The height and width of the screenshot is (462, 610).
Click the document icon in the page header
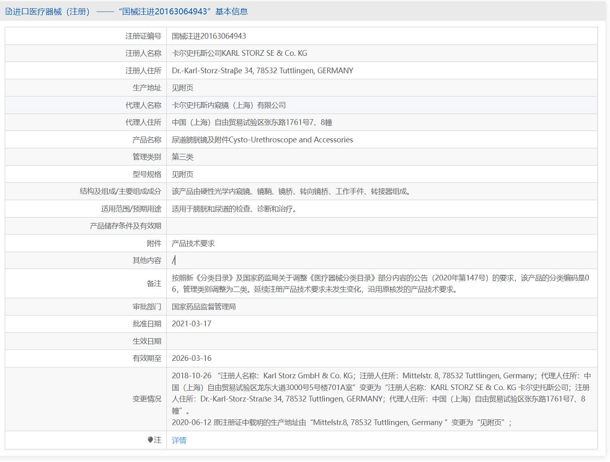pos(8,12)
